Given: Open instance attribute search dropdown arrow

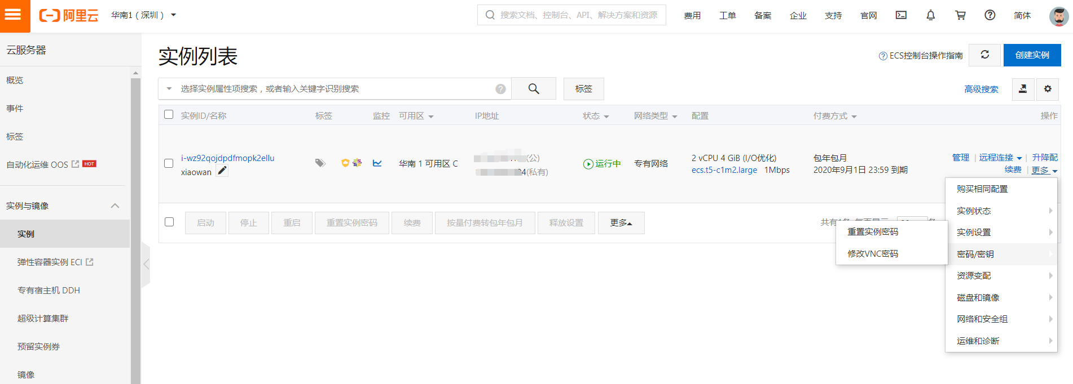Looking at the screenshot, I should (x=169, y=88).
